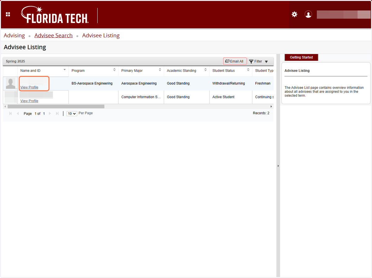Image resolution: width=372 pixels, height=278 pixels.
Task: Go to next page arrow
Action: 50,113
